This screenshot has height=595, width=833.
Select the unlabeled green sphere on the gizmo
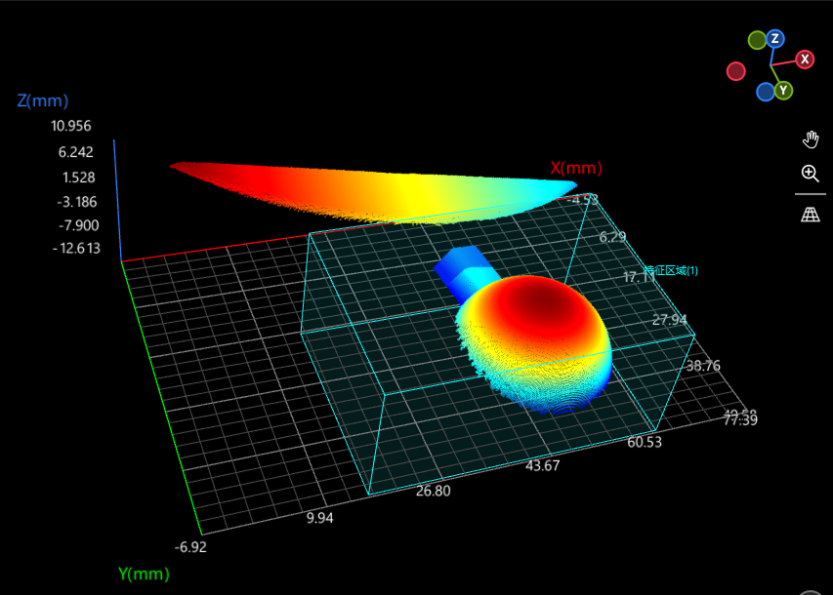click(x=757, y=40)
